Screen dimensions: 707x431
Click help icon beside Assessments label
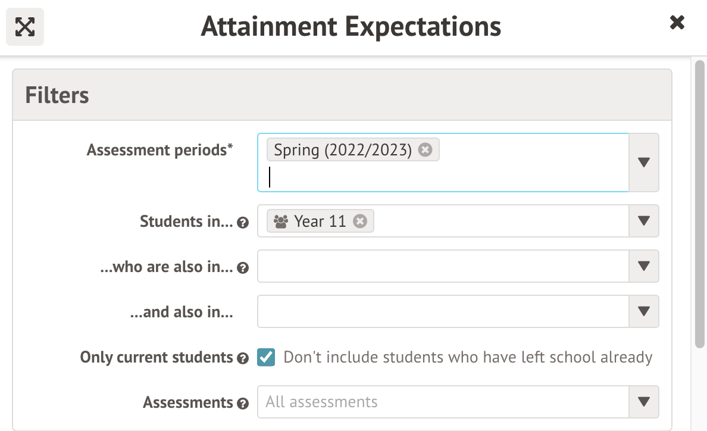coord(242,404)
